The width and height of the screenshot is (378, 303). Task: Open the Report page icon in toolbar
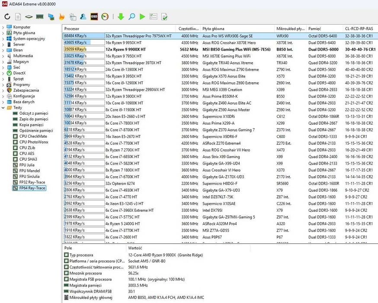coord(18,16)
